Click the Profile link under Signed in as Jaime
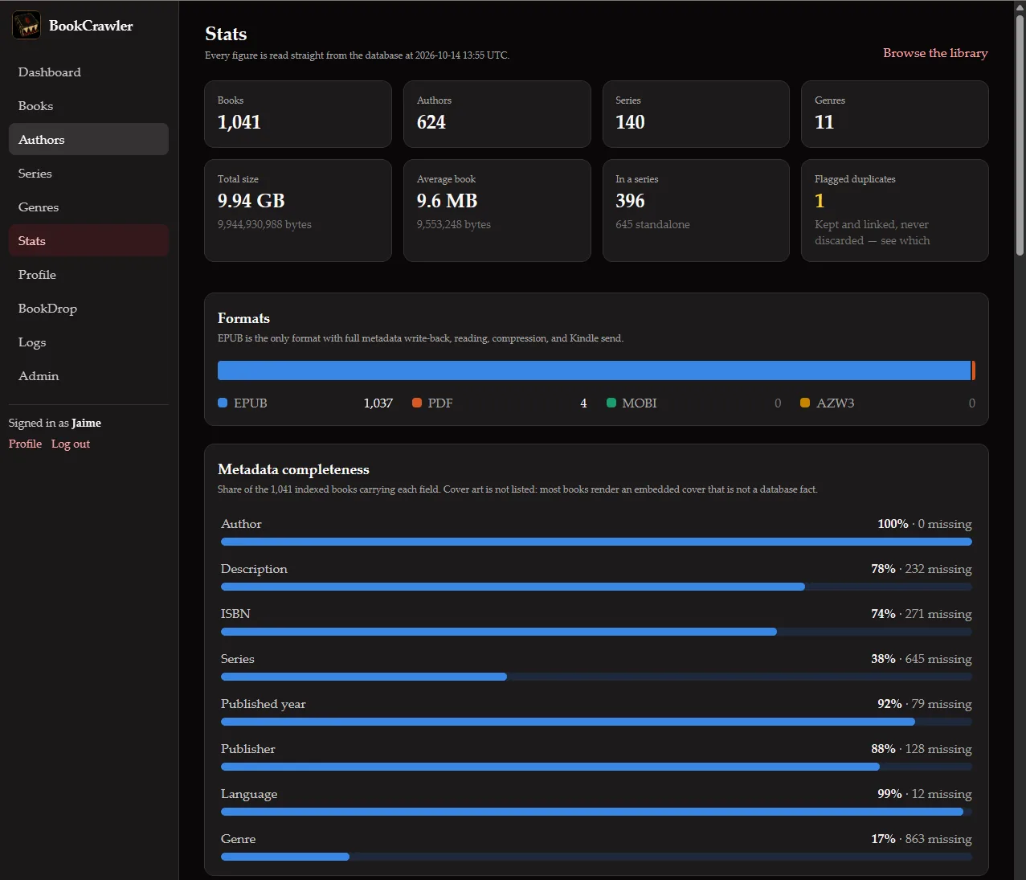 25,444
